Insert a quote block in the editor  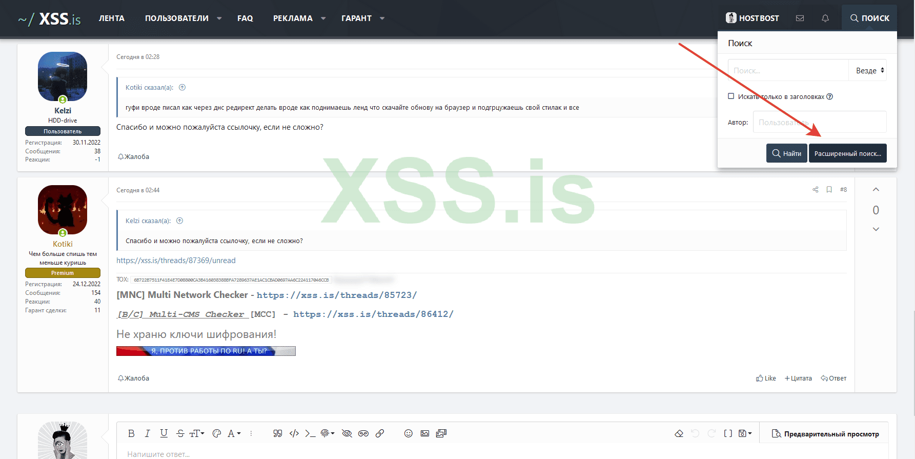tap(278, 433)
